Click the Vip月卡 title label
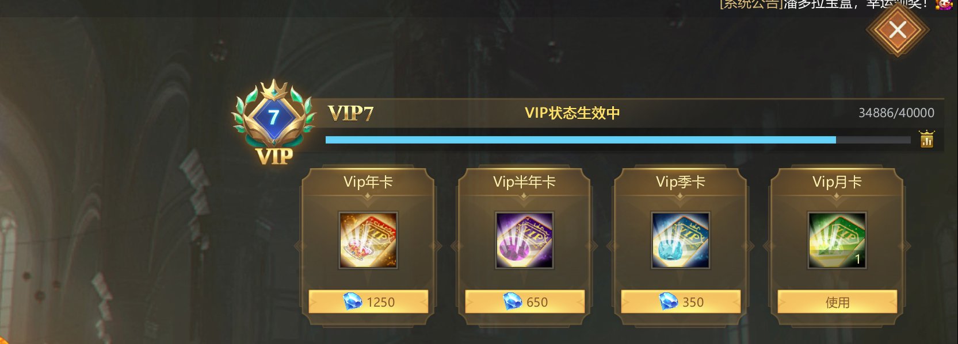 pos(837,182)
